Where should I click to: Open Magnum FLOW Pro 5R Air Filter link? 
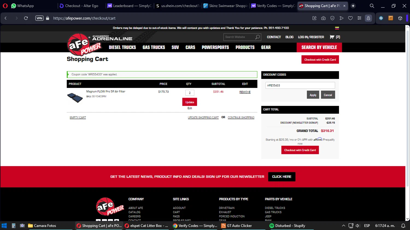[106, 92]
